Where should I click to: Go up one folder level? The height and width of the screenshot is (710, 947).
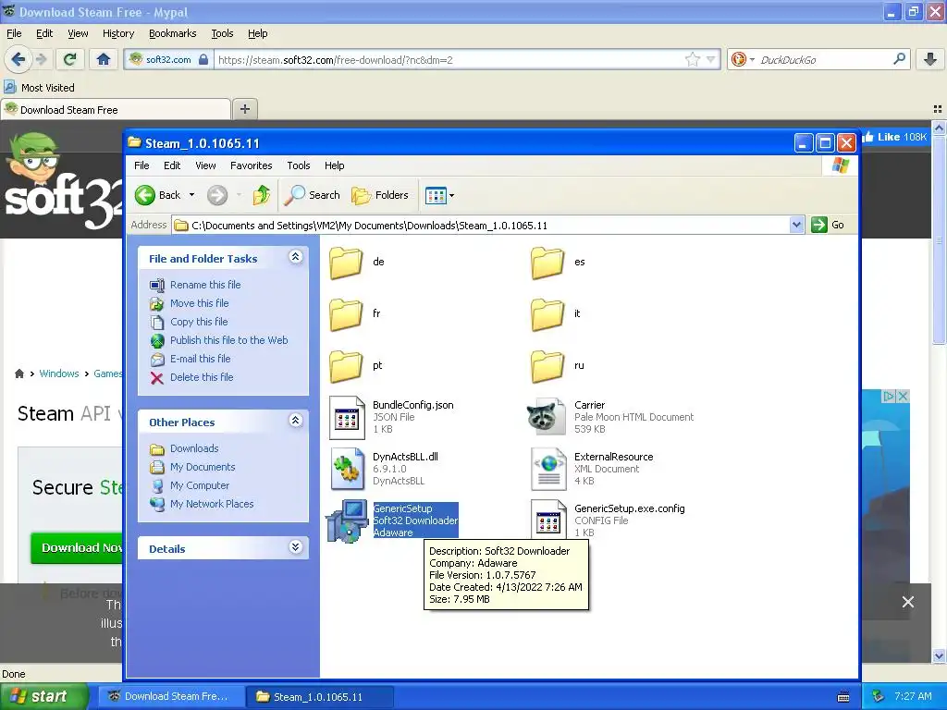click(262, 195)
